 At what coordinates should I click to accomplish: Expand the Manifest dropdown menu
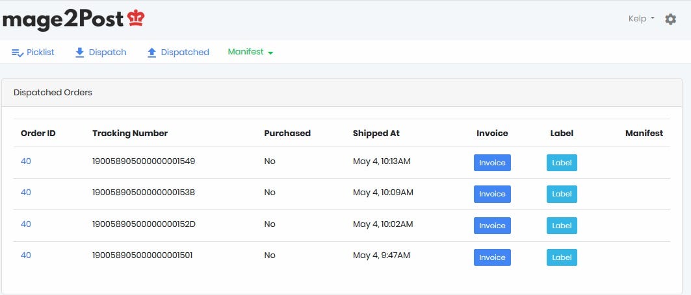click(x=250, y=52)
